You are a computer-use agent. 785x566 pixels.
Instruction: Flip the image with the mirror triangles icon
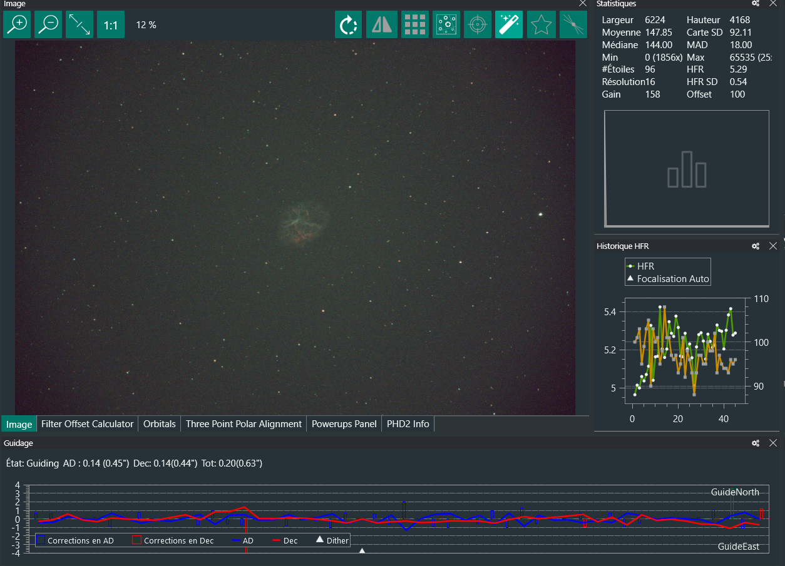tap(381, 25)
